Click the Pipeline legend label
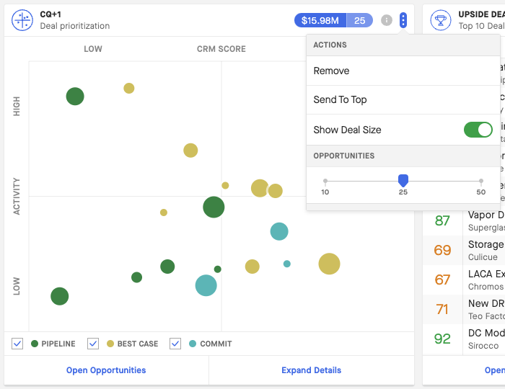Screen dimensions: 505x389 [x=58, y=344]
